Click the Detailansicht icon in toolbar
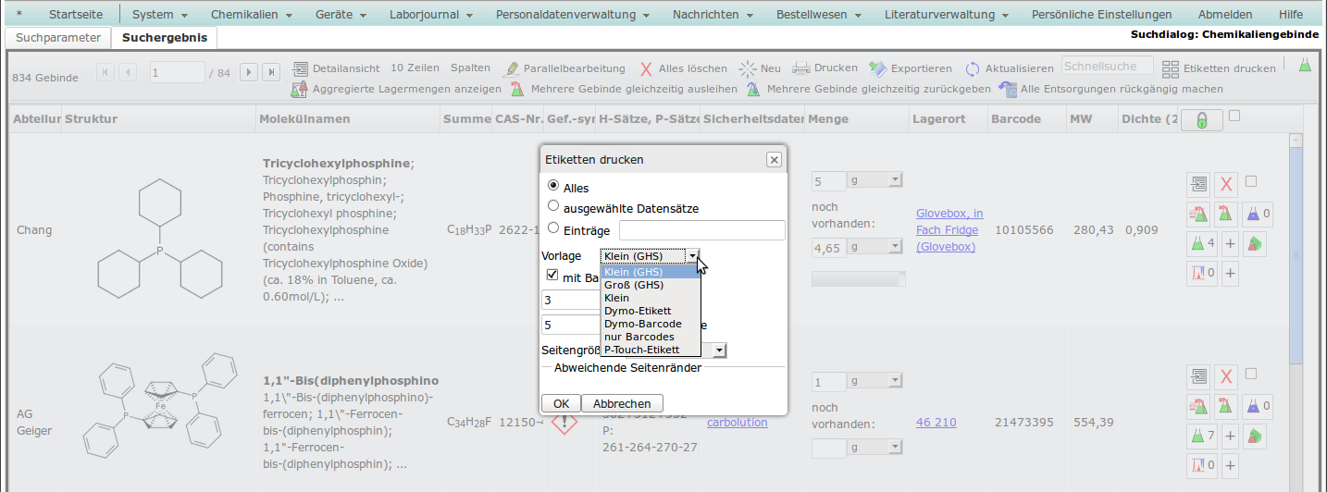 click(301, 68)
